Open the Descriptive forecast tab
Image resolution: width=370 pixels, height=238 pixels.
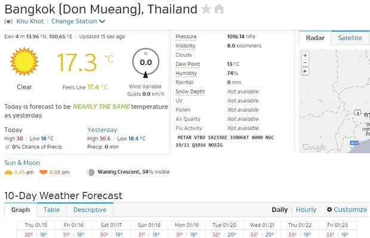click(x=90, y=210)
